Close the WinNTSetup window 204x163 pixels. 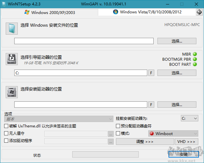(196, 4)
